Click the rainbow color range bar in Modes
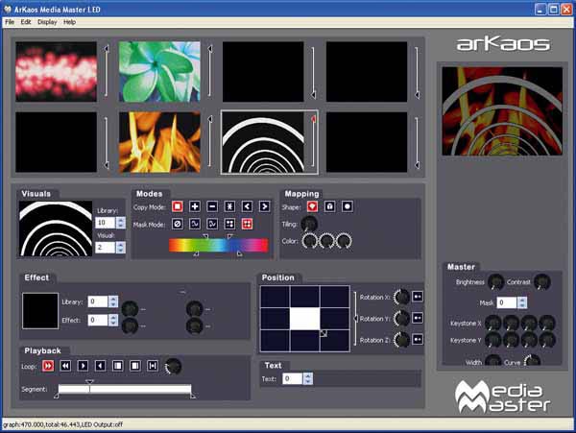The image size is (576, 433). pos(218,245)
